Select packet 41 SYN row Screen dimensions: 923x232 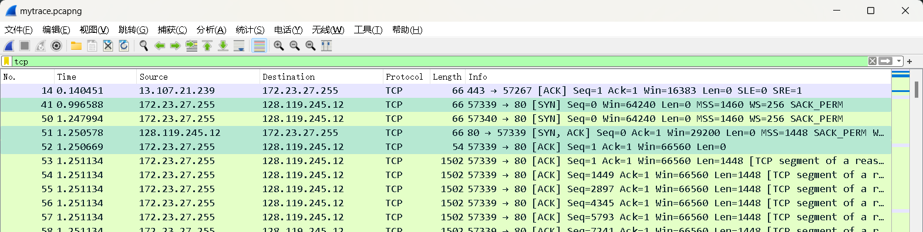click(446, 105)
